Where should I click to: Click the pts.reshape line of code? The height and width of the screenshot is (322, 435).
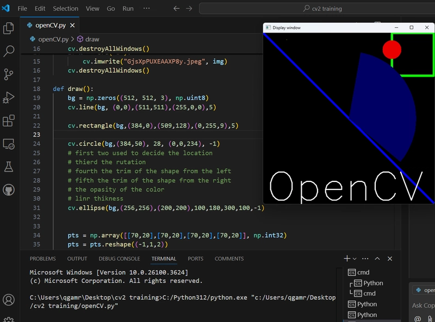click(117, 244)
